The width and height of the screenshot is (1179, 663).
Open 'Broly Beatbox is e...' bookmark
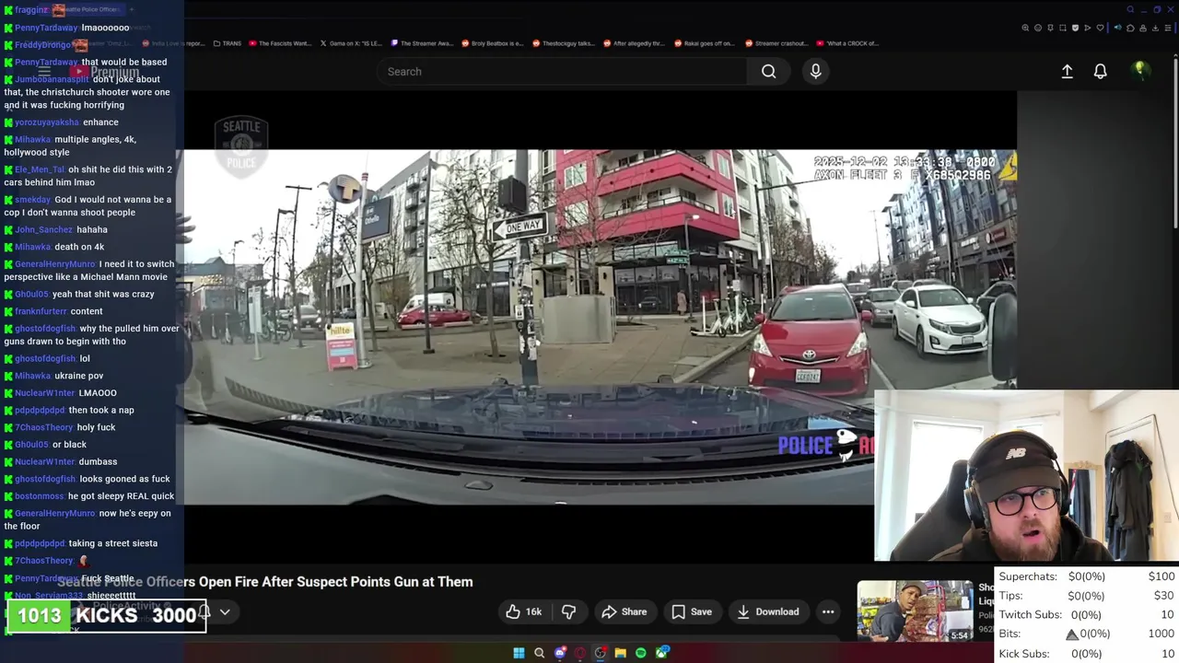point(493,43)
